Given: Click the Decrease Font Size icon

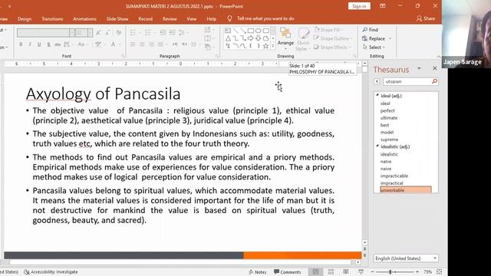Looking at the screenshot, I should 107,32.
